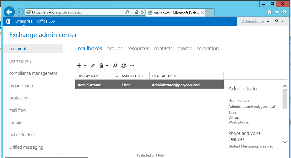Switch to the migration tab

click(x=208, y=49)
